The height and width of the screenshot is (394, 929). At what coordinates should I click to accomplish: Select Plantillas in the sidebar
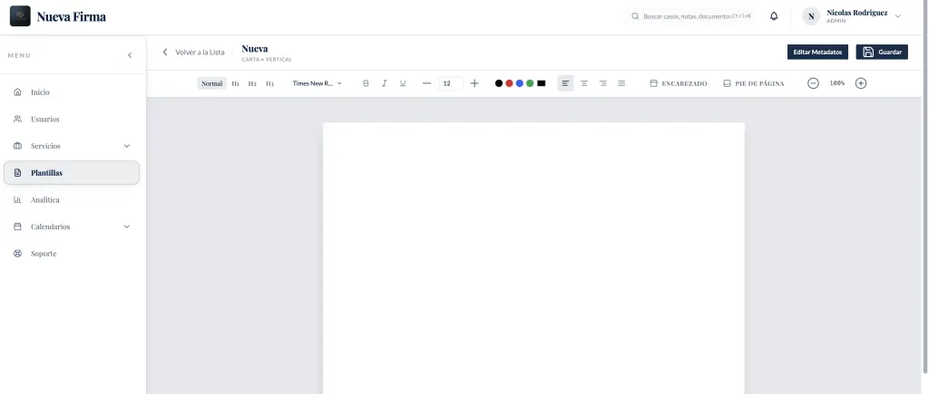coord(72,173)
